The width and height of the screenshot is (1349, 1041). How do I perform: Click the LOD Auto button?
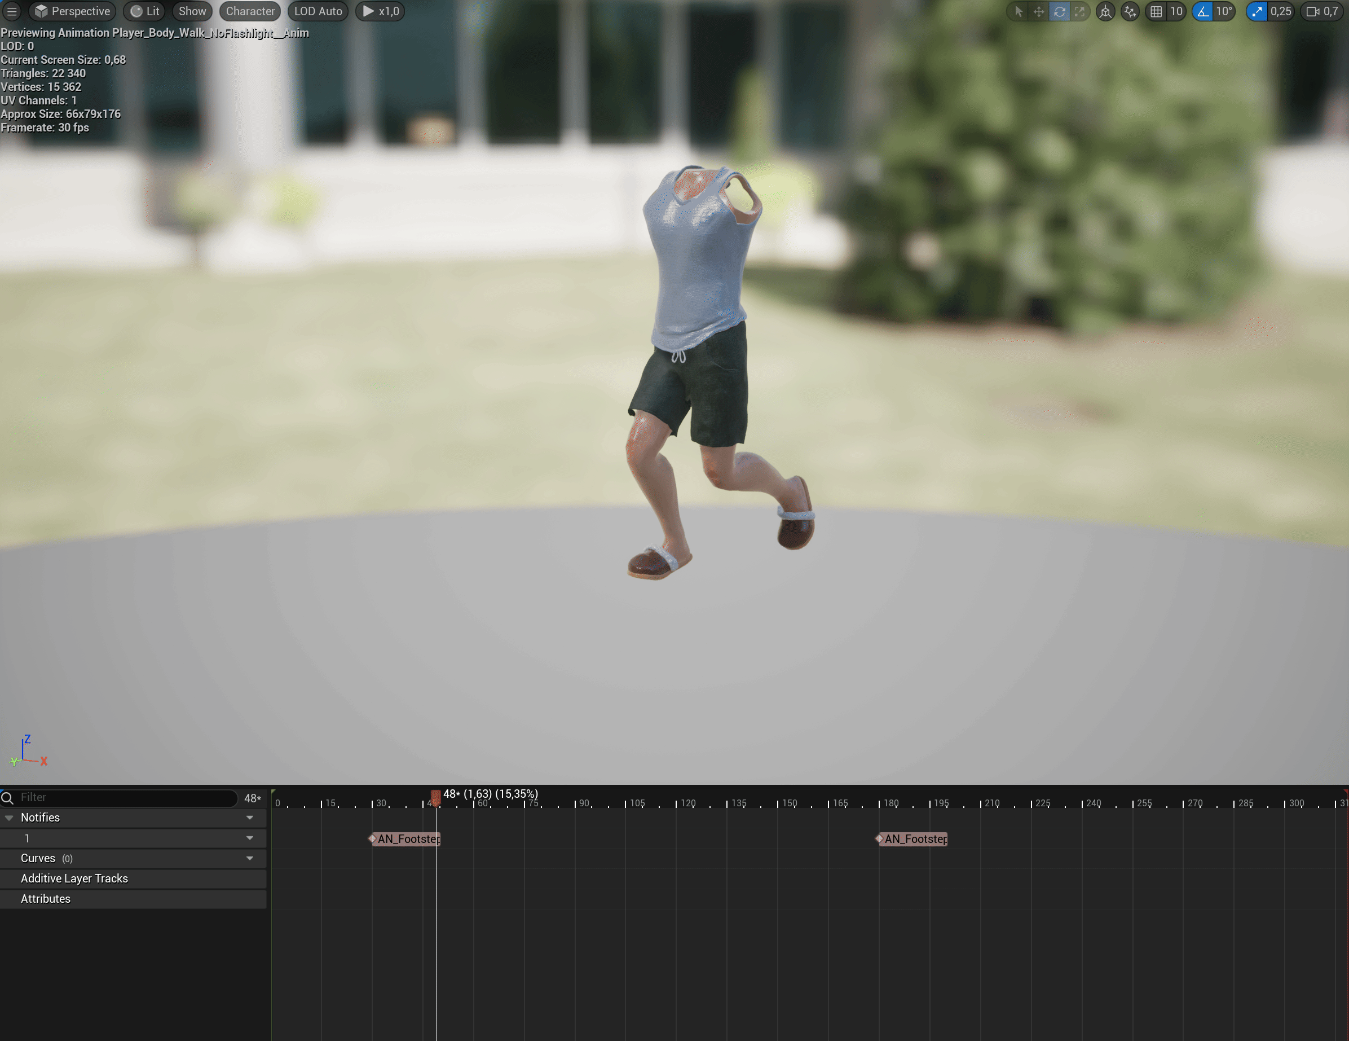pos(318,11)
